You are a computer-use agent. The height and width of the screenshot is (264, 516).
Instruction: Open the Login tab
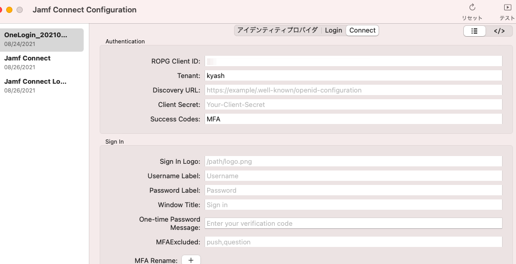coord(333,30)
